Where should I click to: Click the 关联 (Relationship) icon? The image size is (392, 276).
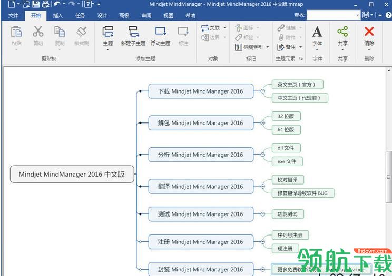coord(205,28)
